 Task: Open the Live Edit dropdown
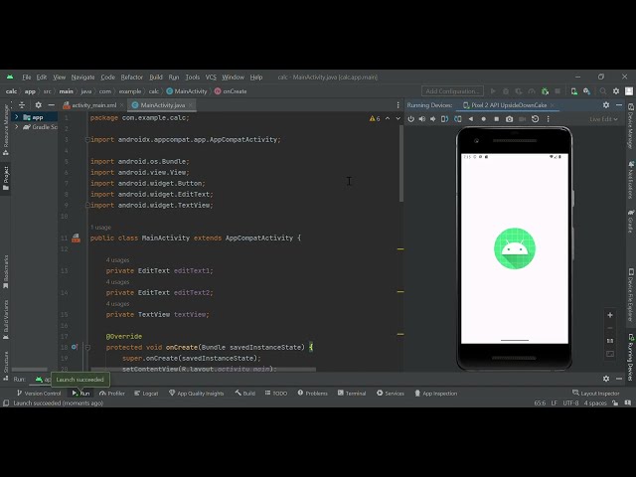tap(603, 119)
